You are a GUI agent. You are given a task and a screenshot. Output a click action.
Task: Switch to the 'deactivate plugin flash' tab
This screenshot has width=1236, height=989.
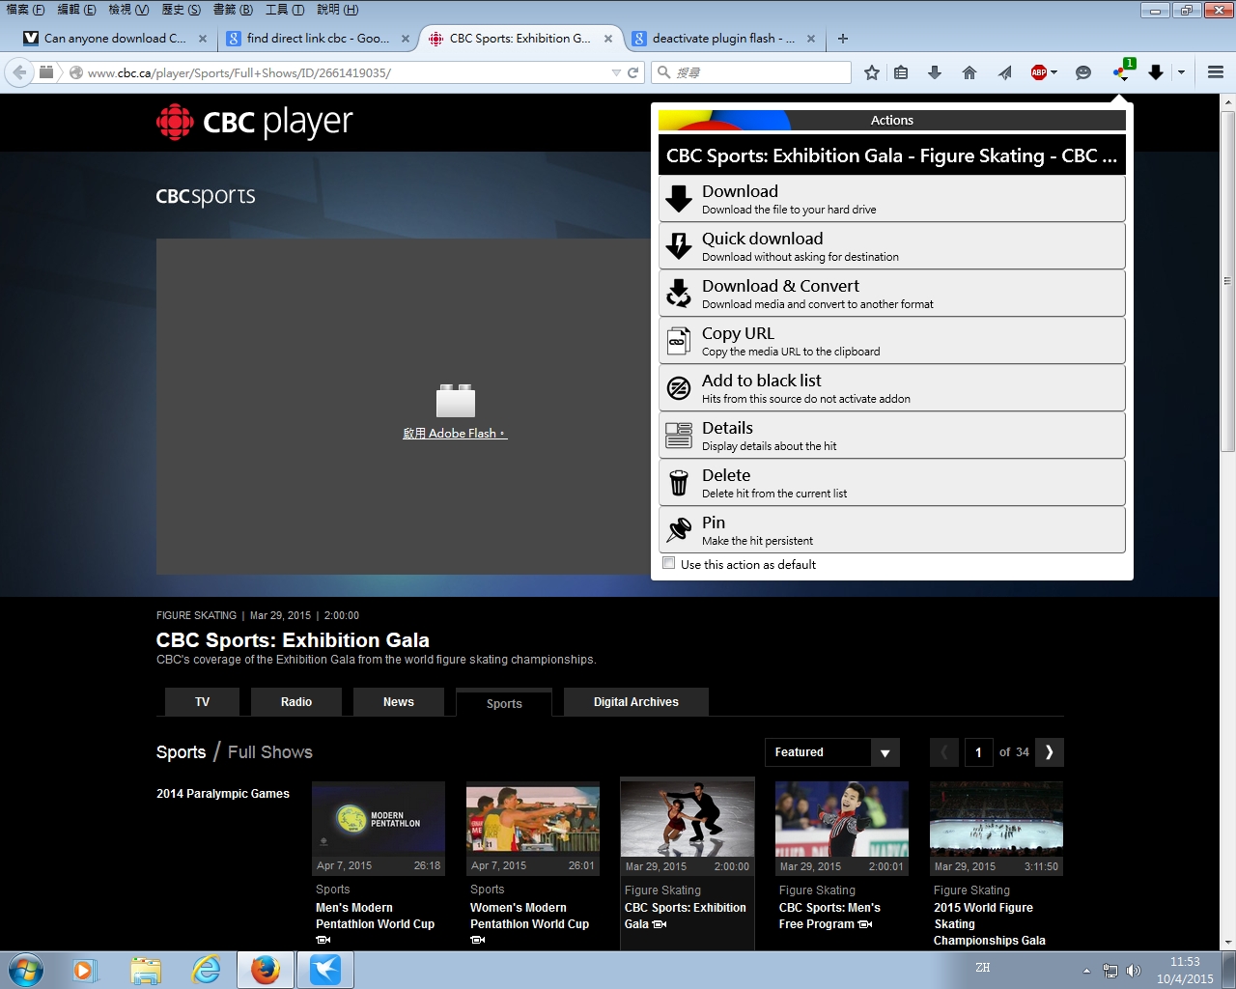[x=723, y=39]
